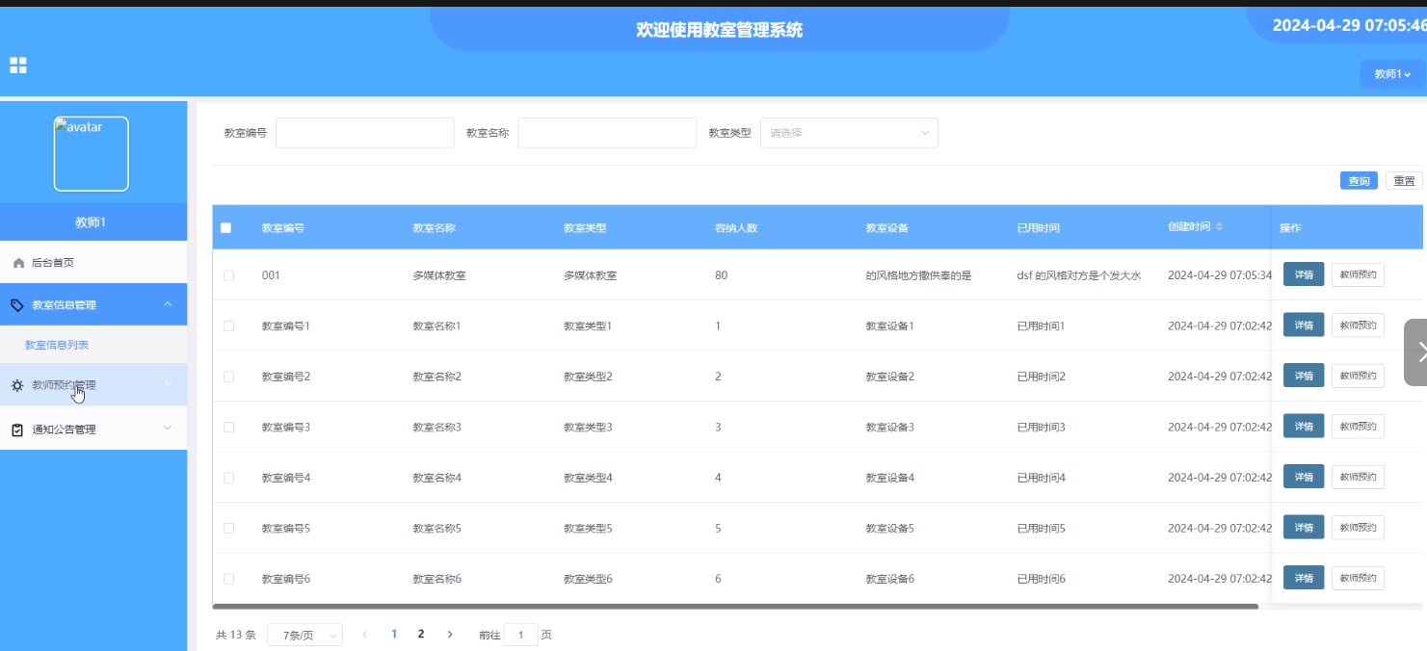Check the row for 教室编号3
1427x651 pixels.
click(228, 427)
